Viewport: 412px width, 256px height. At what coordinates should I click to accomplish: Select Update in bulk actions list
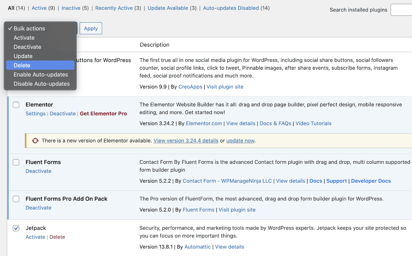(40, 56)
